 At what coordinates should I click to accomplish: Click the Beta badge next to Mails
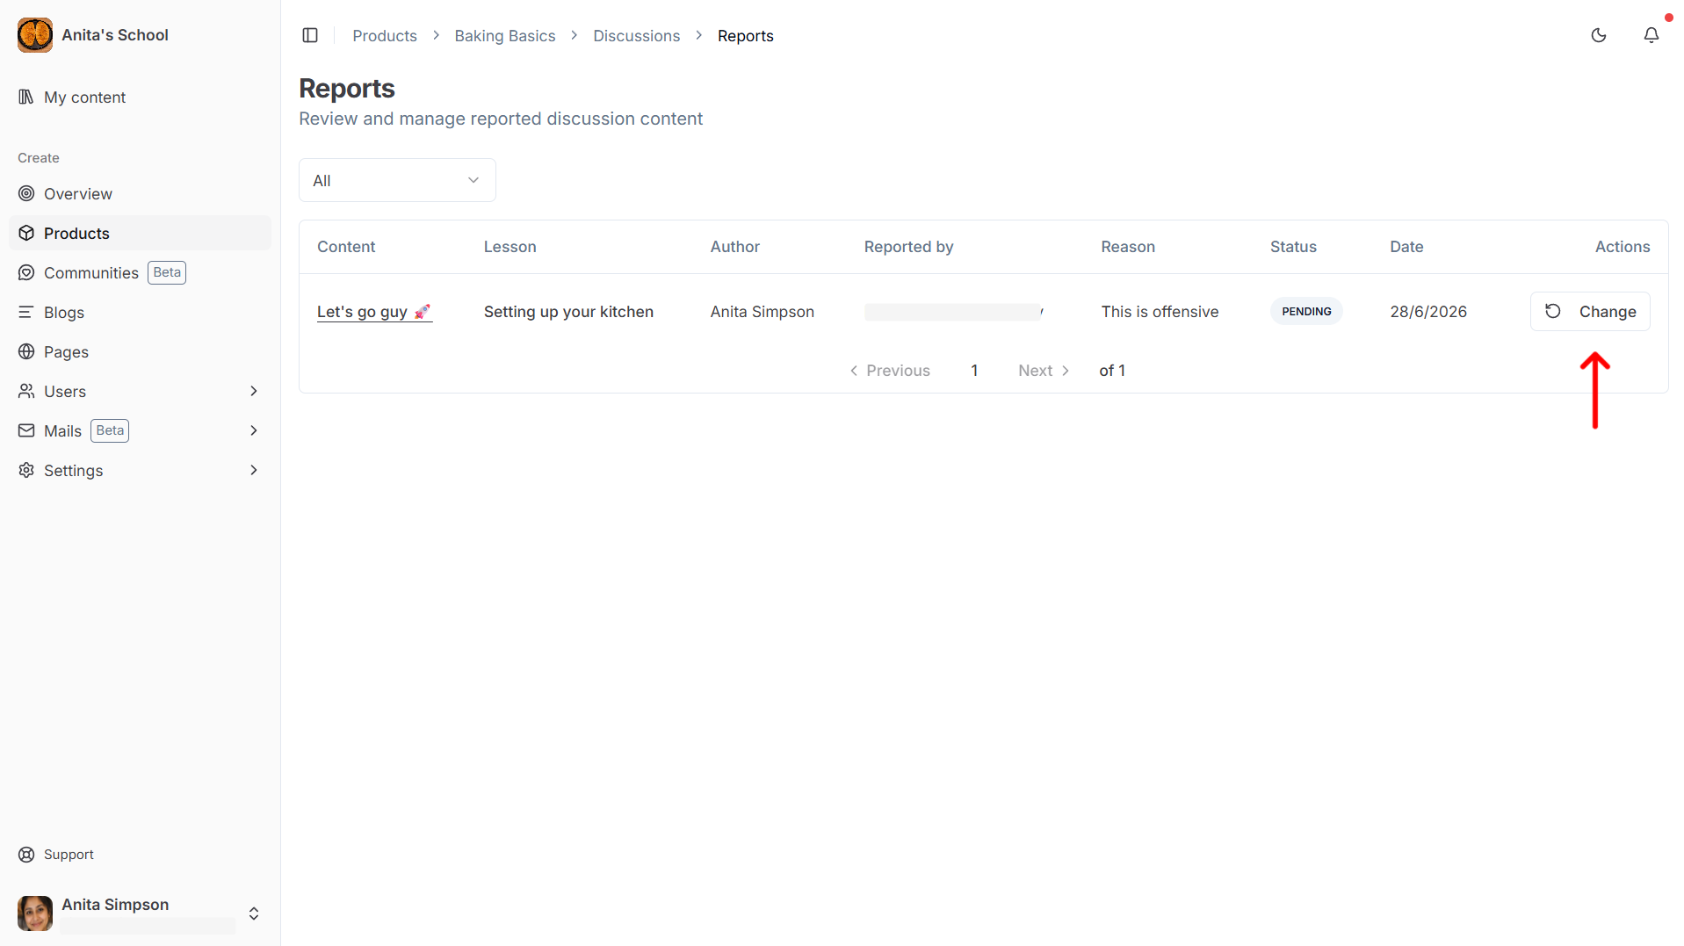pos(110,430)
